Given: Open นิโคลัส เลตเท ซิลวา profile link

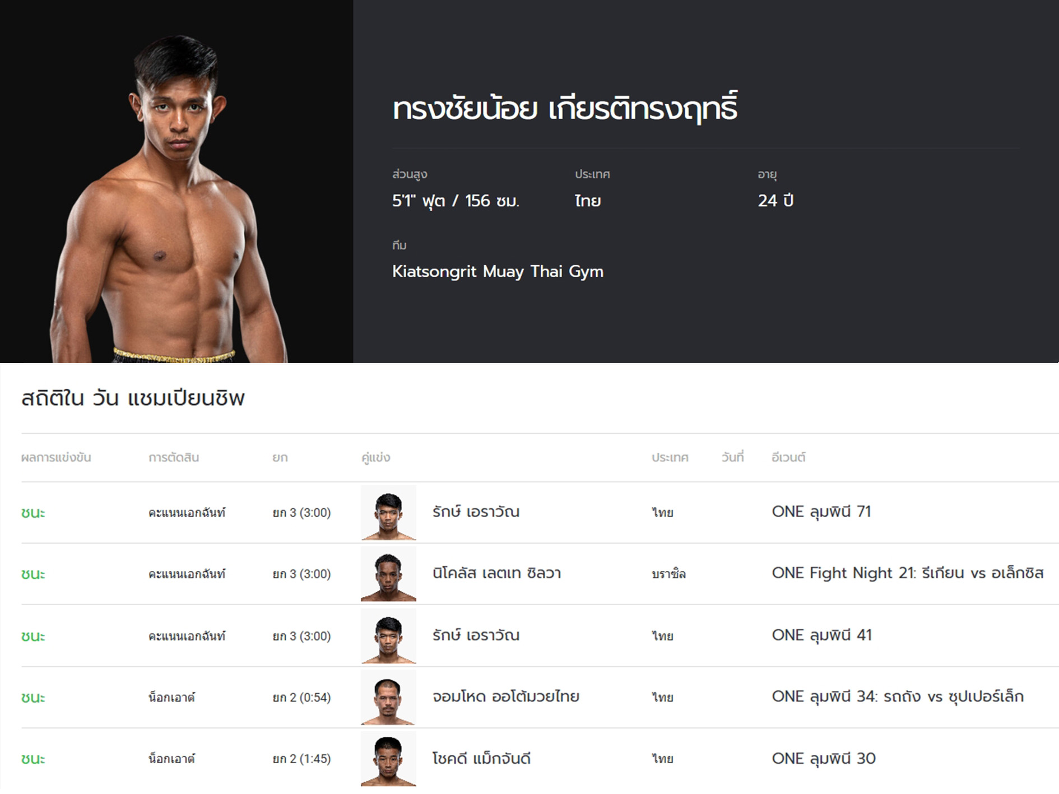Looking at the screenshot, I should [496, 573].
